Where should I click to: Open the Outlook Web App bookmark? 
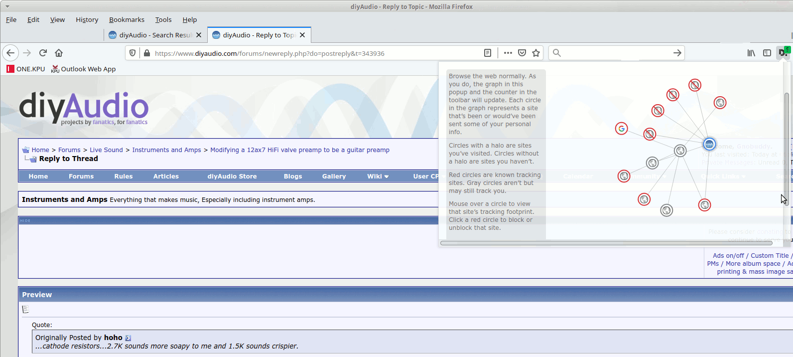(x=83, y=69)
